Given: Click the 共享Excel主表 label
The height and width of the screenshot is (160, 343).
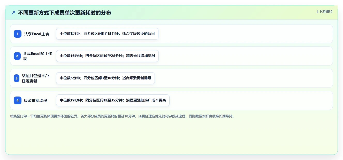Looking at the screenshot, I should (36, 34).
